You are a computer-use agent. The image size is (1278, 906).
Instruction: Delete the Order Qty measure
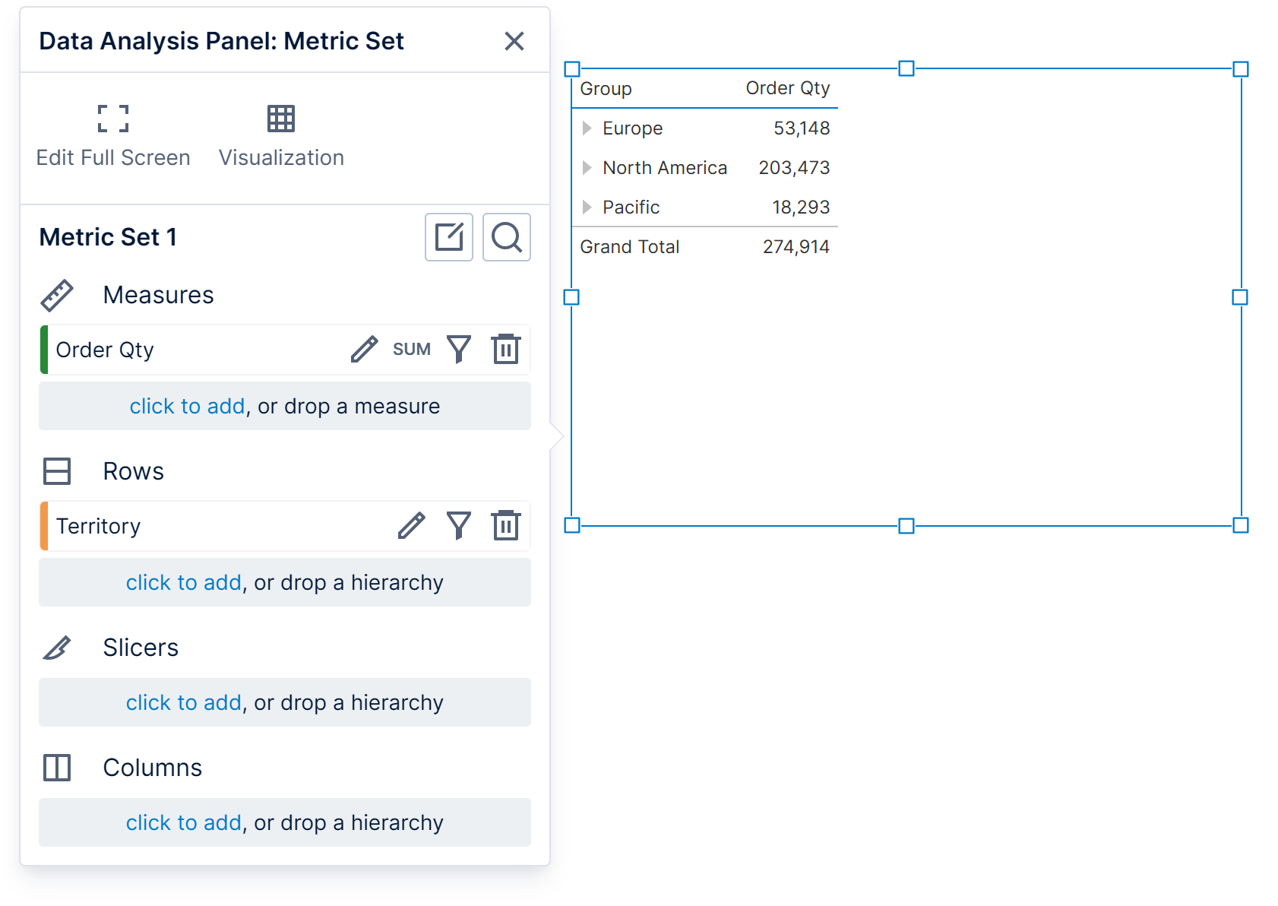click(x=505, y=350)
